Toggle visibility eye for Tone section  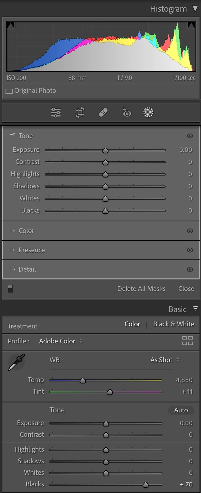190,136
